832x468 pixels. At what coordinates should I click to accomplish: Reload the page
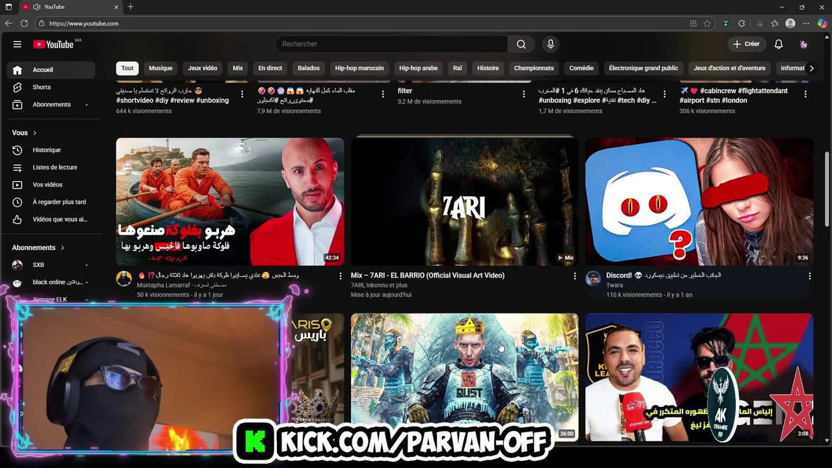point(24,23)
